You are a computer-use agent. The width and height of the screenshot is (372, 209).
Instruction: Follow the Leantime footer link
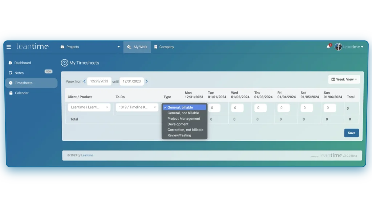[87, 155]
